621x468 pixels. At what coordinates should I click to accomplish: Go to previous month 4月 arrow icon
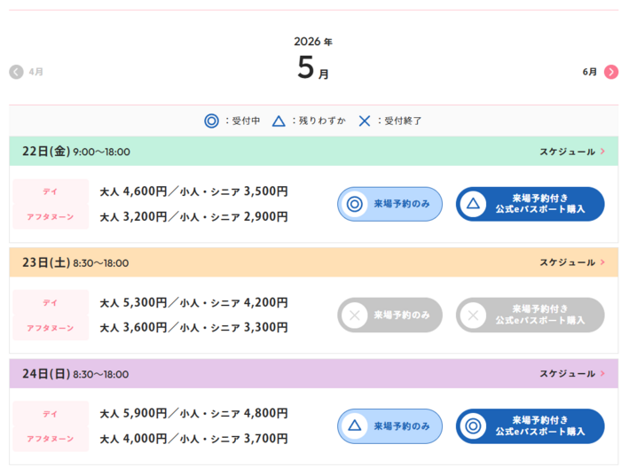point(16,72)
